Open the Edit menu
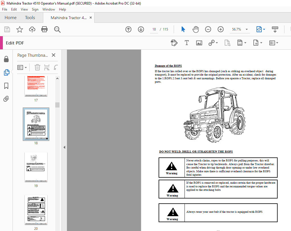The width and height of the screenshot is (291, 231). [14, 9]
